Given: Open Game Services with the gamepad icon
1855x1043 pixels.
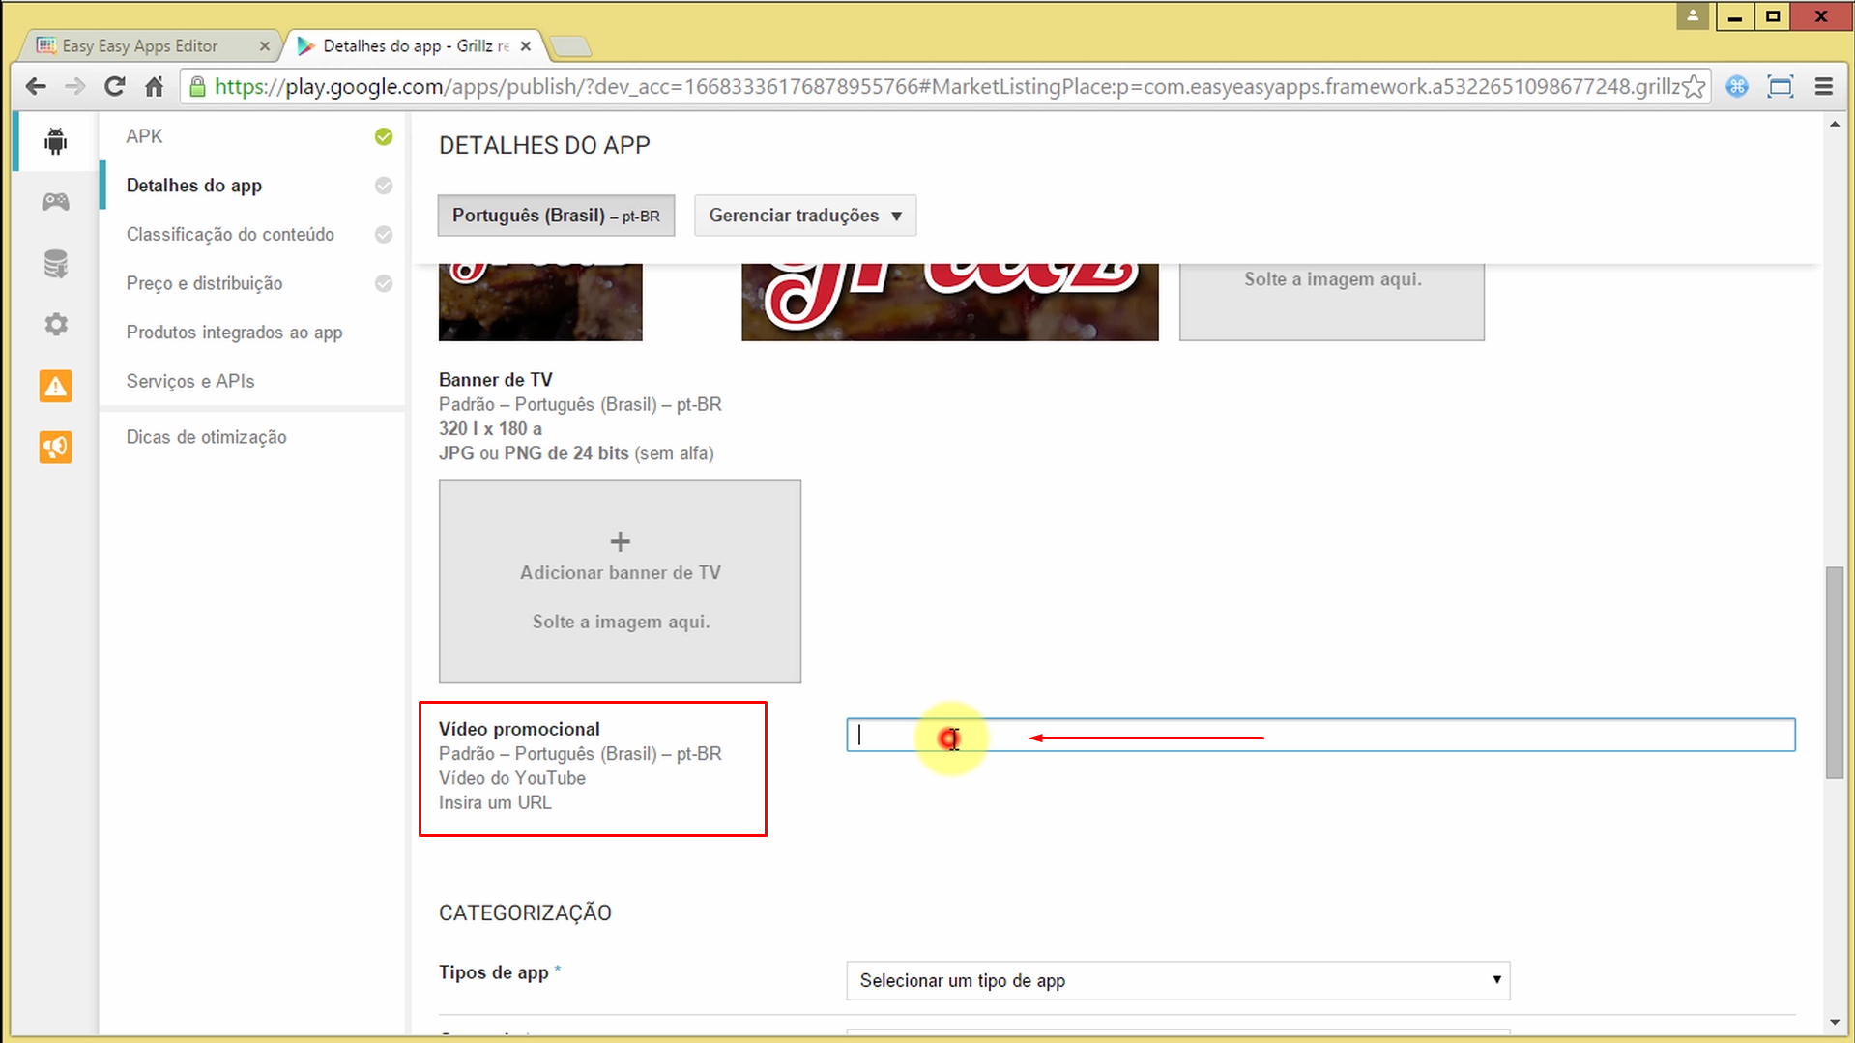Looking at the screenshot, I should [x=55, y=201].
